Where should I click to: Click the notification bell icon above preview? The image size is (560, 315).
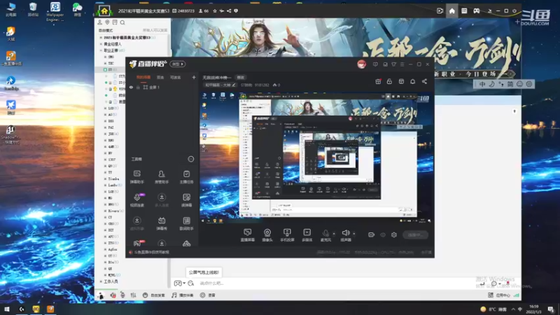412,81
